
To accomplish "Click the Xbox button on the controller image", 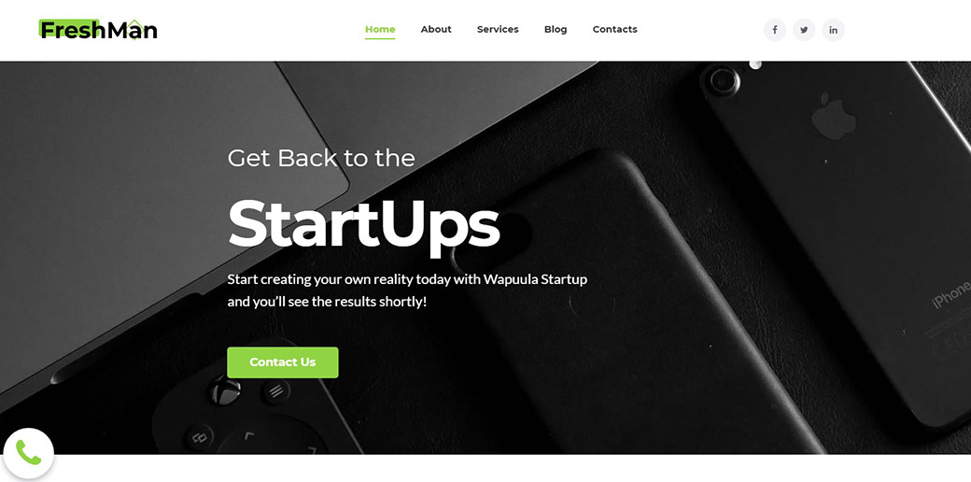I will coord(223,391).
